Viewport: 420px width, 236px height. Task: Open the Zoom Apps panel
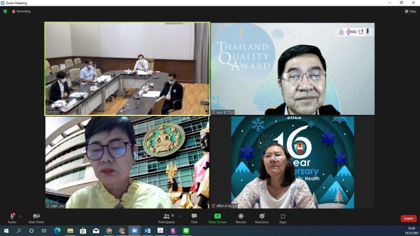pos(283,218)
